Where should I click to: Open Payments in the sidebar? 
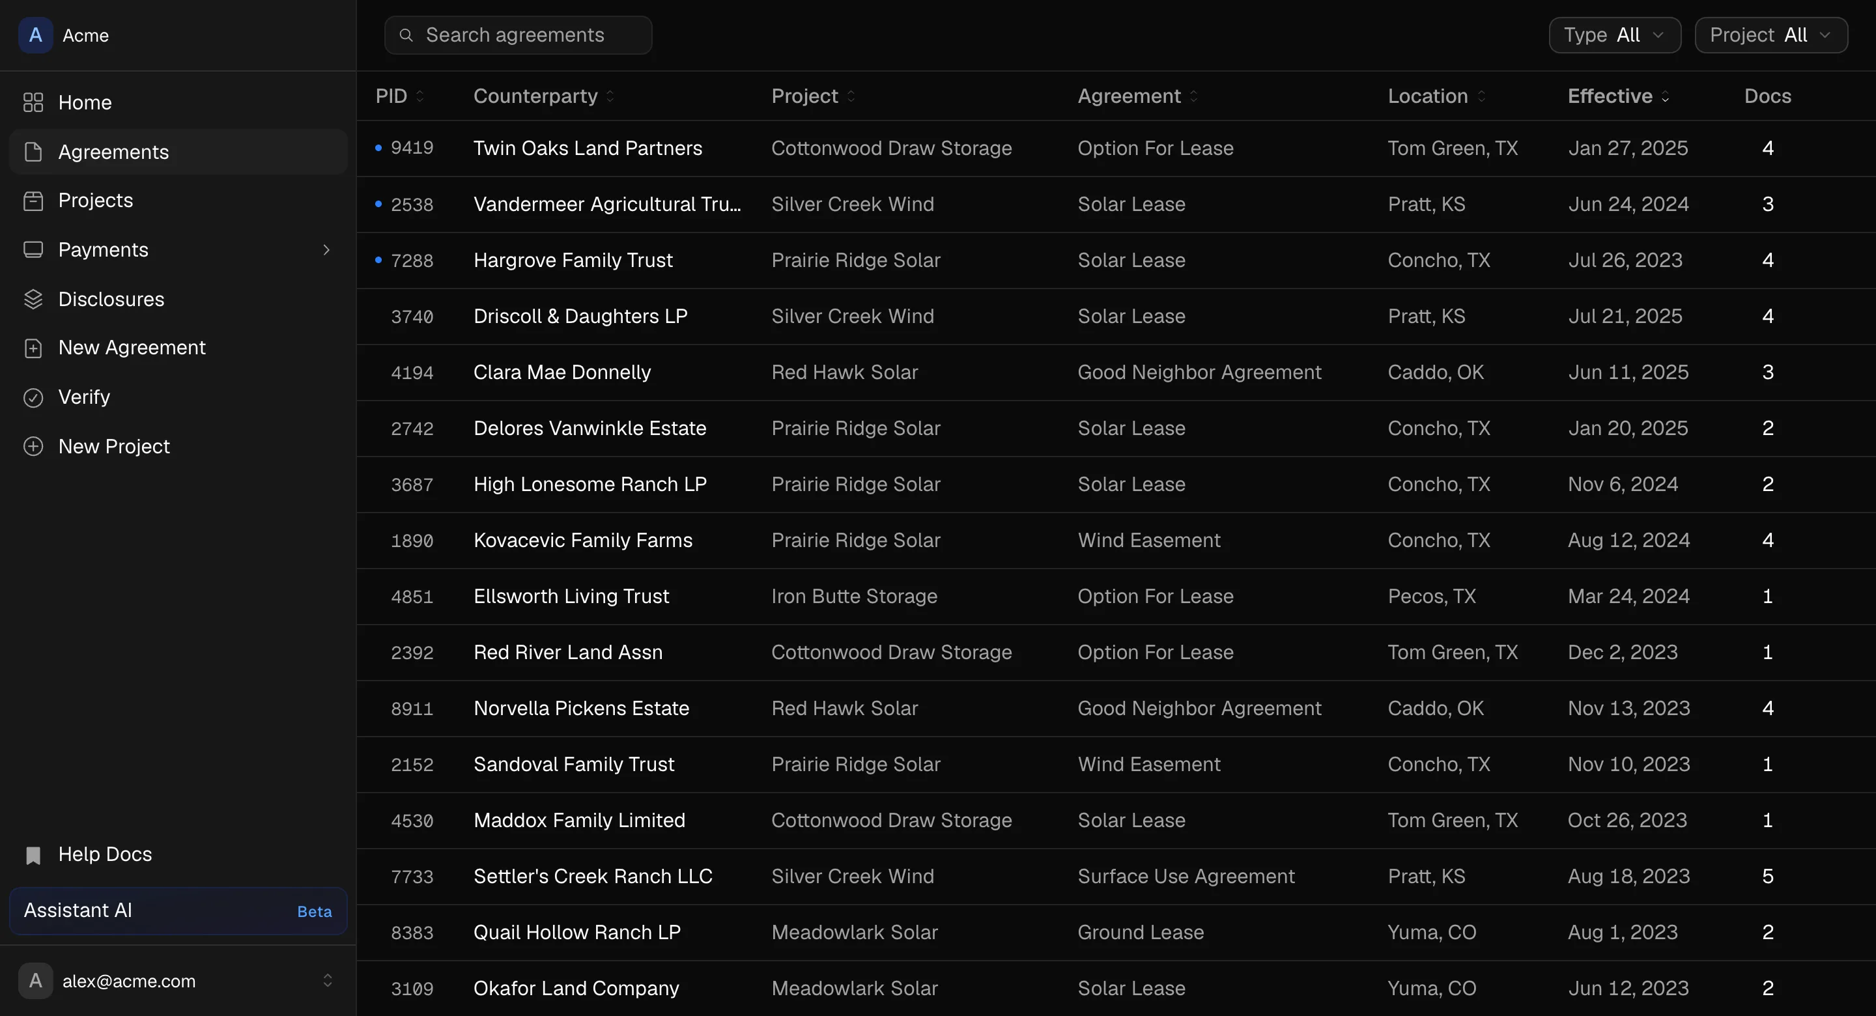(178, 250)
